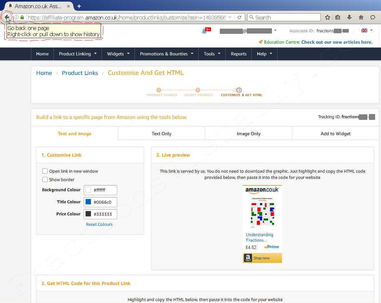Screen dimensions: 381x303
Task: Click the Title Colour #0066c0 hex field
Action: 100,202
